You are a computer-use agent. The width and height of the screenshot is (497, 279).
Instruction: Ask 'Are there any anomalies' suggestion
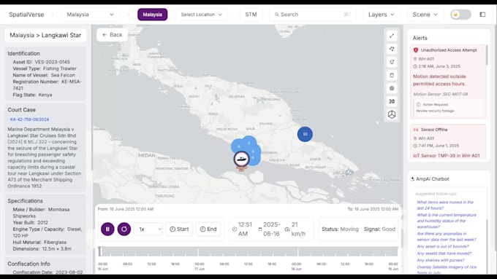pyautogui.click(x=447, y=237)
